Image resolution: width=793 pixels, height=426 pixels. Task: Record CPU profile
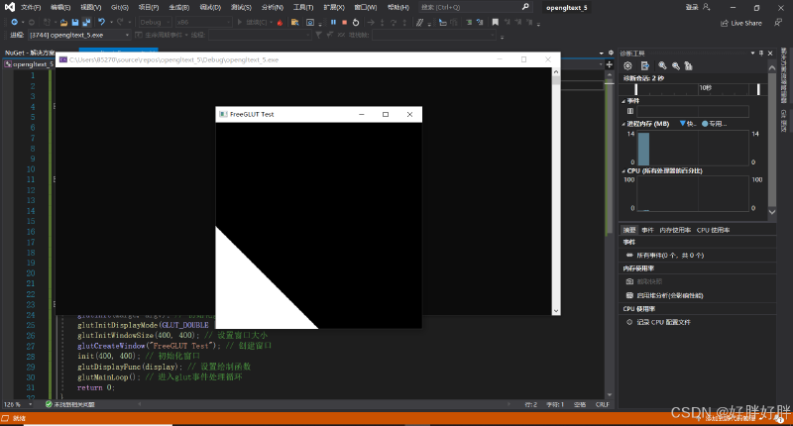coord(658,322)
